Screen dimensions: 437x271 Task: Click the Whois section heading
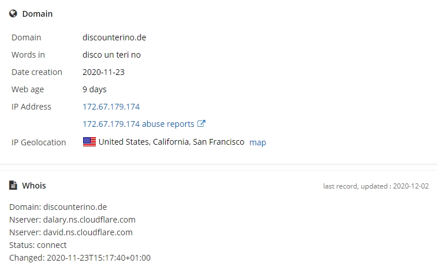click(x=34, y=186)
